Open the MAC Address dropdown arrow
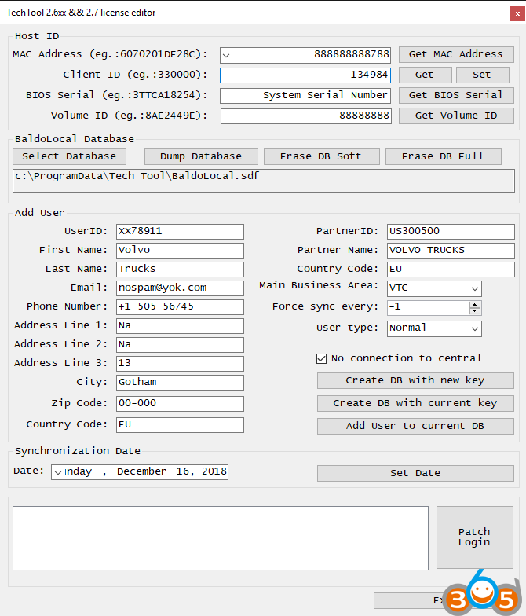The width and height of the screenshot is (526, 616). [x=226, y=55]
